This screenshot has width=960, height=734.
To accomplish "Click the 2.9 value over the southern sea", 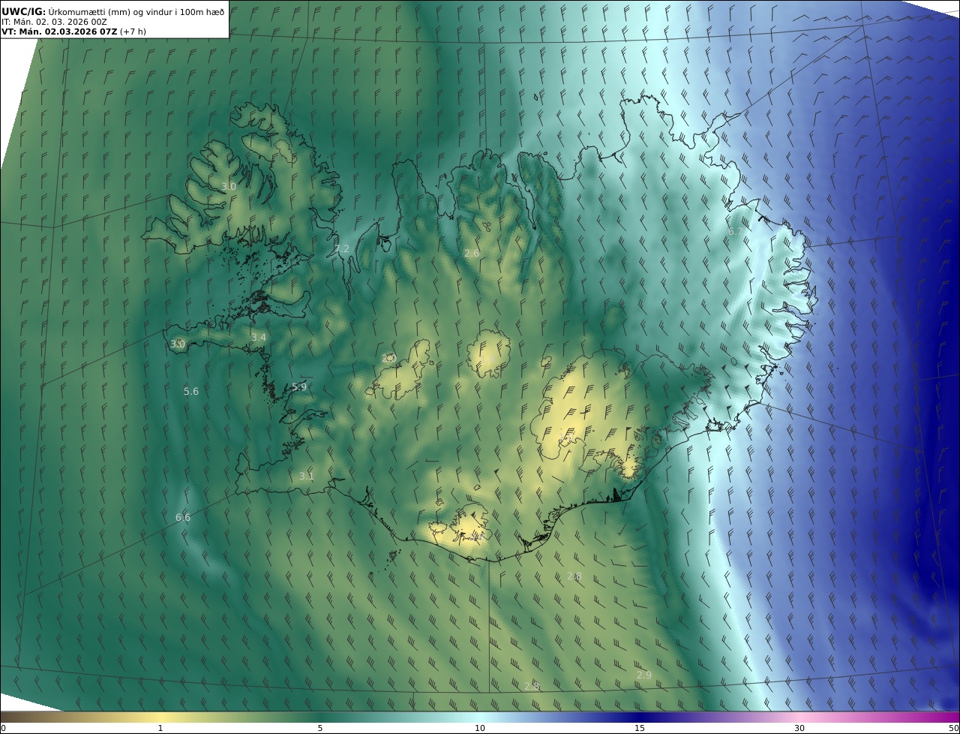I will click(644, 675).
